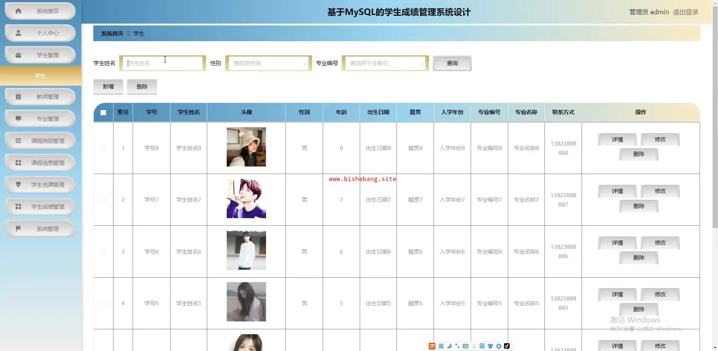Check the checkbox for row 学号7
Screen dimensions: 718x351
pyautogui.click(x=103, y=200)
